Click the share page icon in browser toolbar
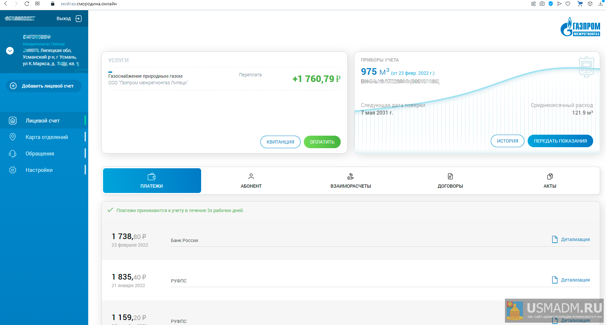Image resolution: width=606 pixels, height=325 pixels. [534, 4]
